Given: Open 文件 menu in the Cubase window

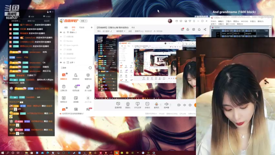Looking at the screenshot, I should pyautogui.click(x=213, y=21).
